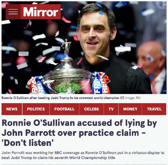
Task: Click the Ronnie O'Sullivan headline
Action: pos(79,133)
